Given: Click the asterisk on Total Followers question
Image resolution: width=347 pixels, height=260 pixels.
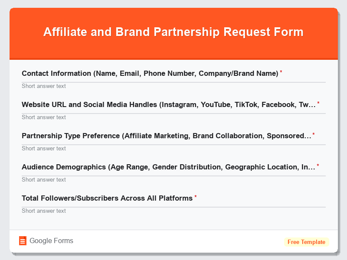Looking at the screenshot, I should (195, 197).
